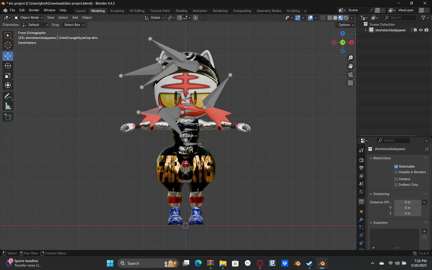
Task: Activate the Move tool
Action: coord(8,56)
